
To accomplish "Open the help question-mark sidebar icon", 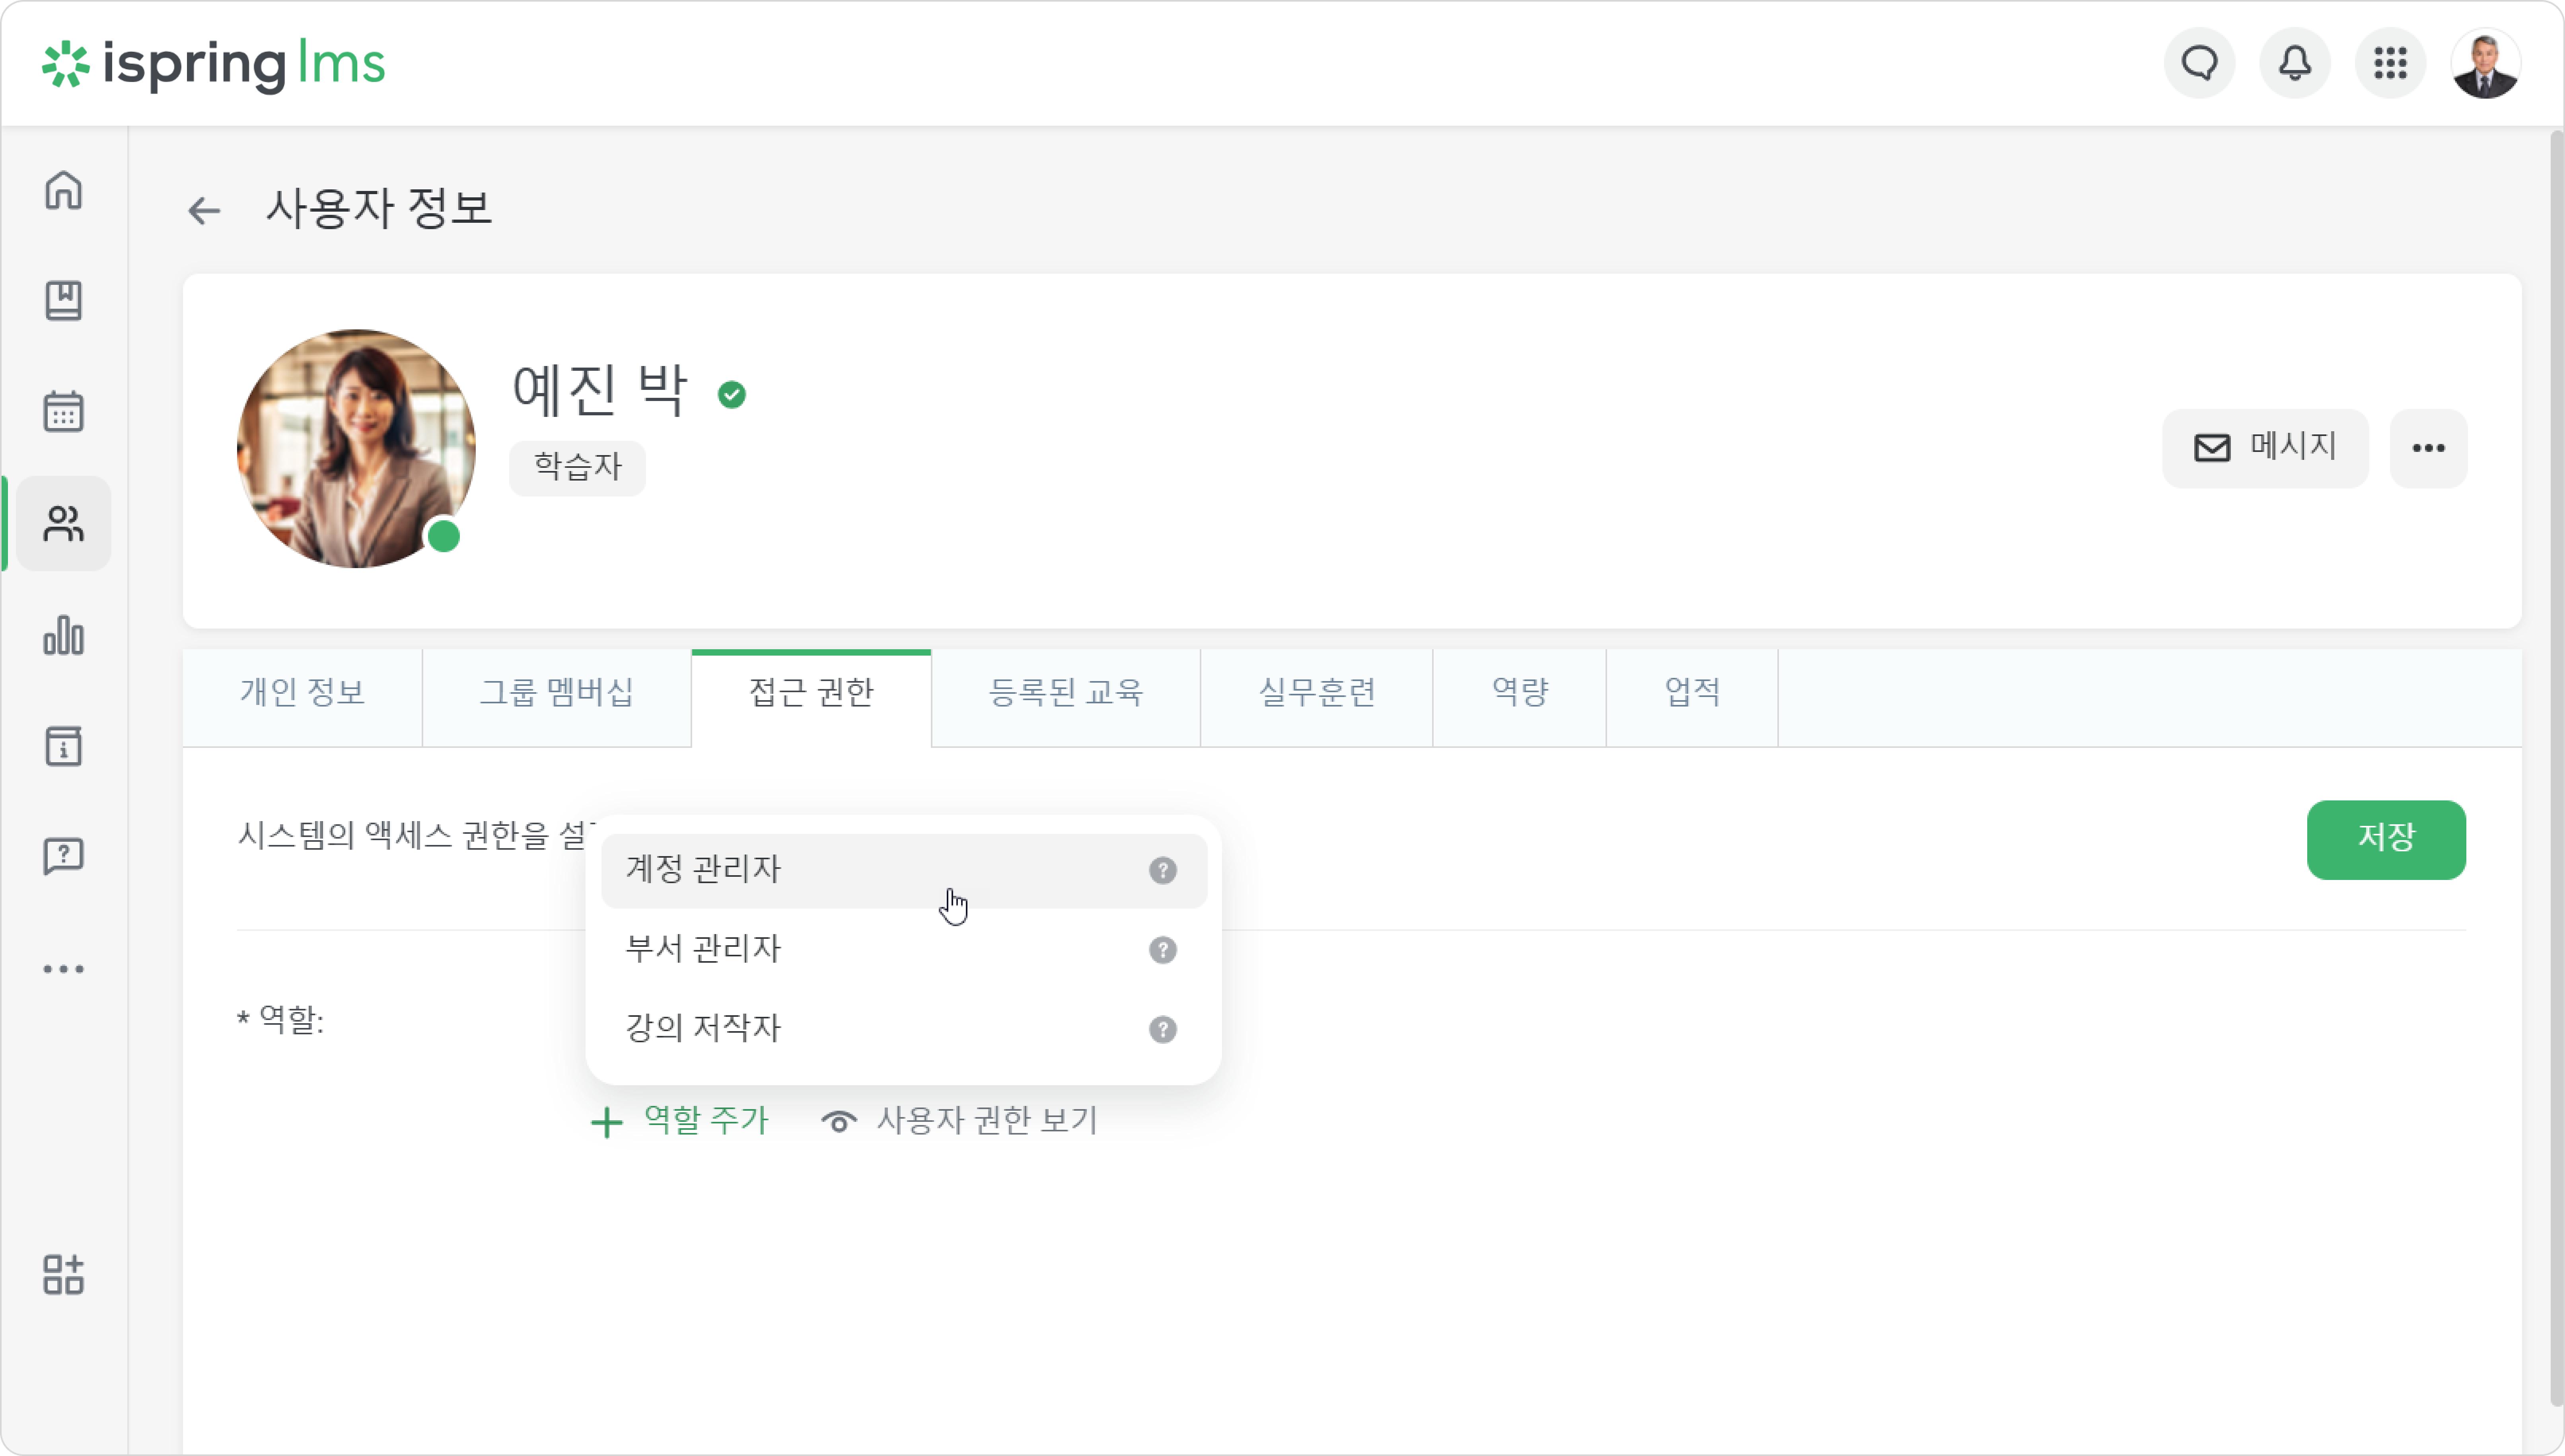I will pos(63,857).
